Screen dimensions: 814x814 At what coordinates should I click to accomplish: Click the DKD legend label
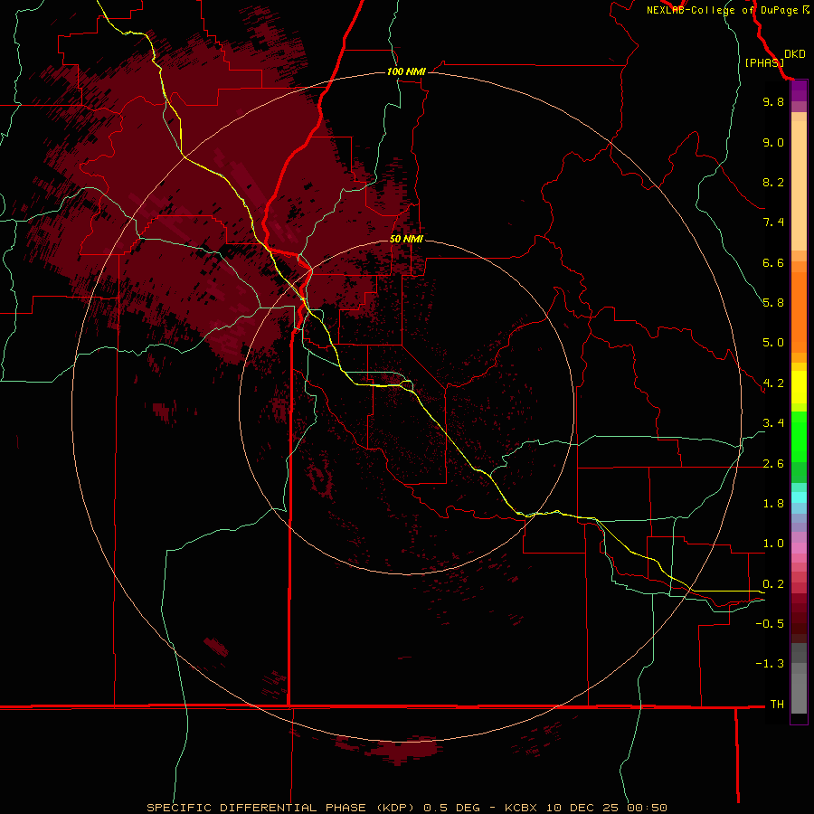tap(795, 54)
